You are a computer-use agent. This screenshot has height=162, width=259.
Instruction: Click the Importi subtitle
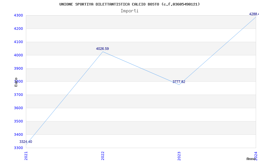point(129,11)
